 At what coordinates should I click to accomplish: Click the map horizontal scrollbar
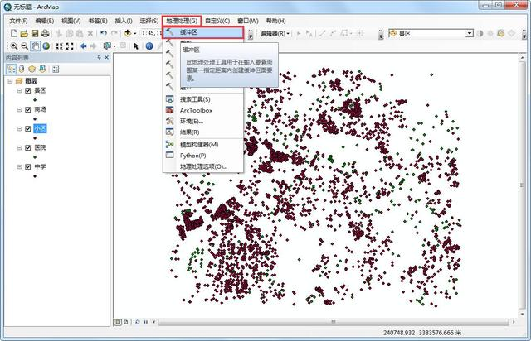pyautogui.click(x=334, y=322)
